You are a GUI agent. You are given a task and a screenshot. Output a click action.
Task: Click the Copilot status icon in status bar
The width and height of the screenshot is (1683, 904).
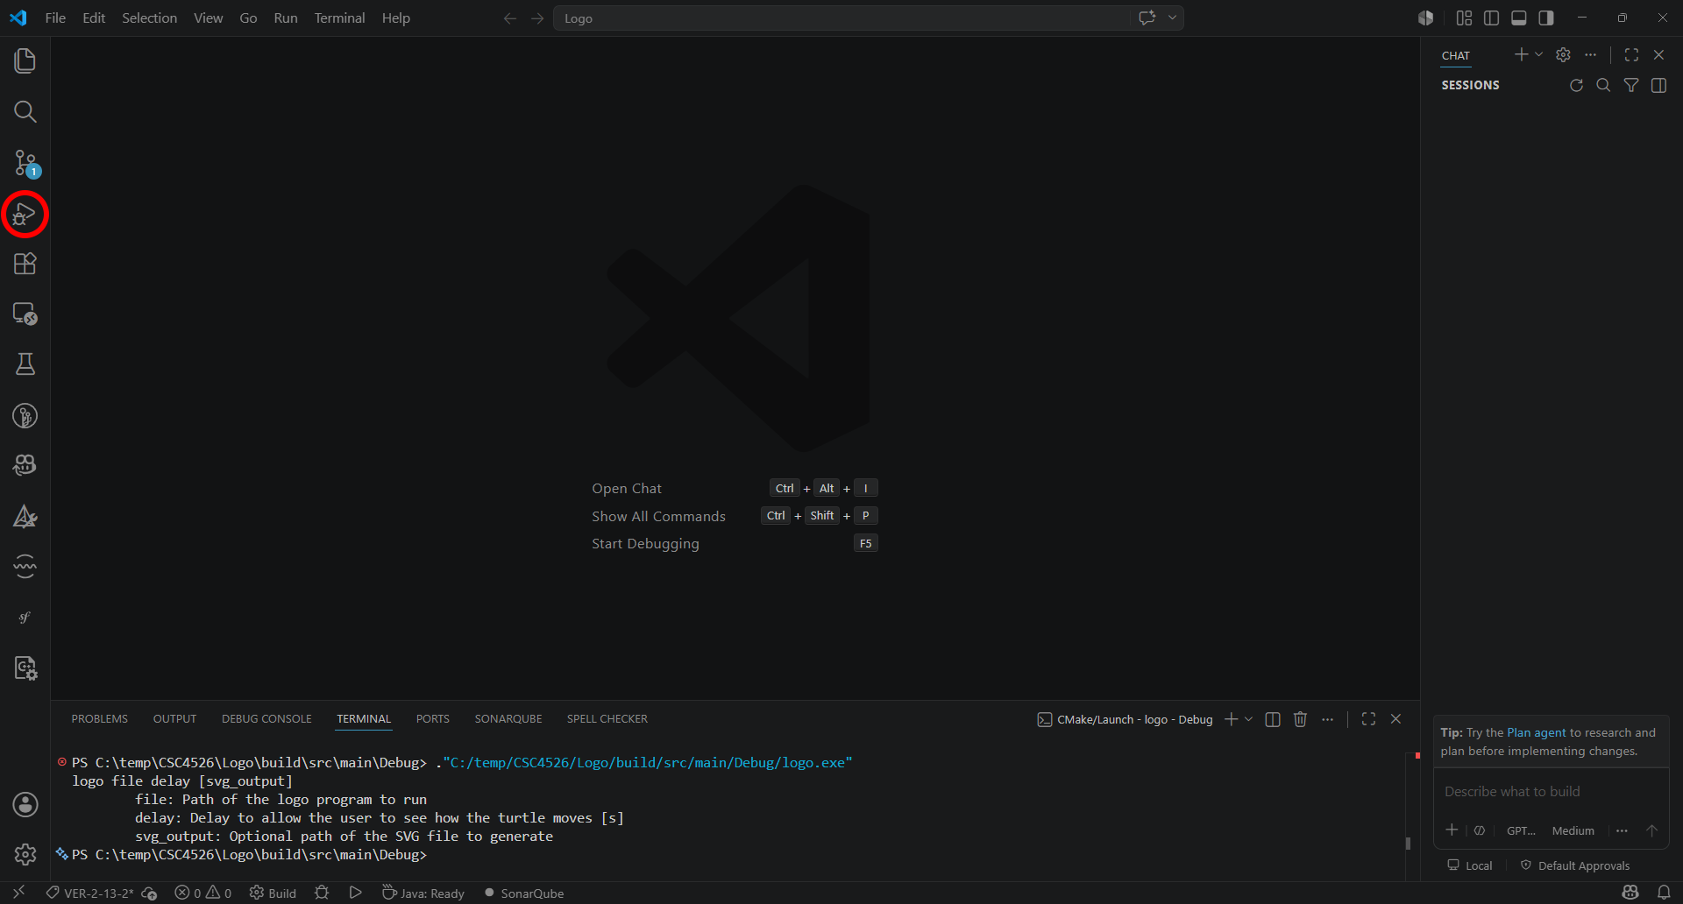tap(1630, 893)
